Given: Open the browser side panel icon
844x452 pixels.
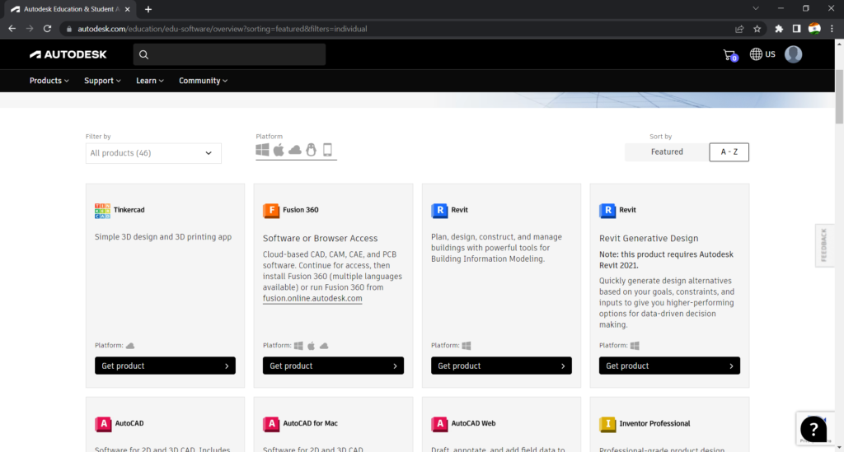Looking at the screenshot, I should pyautogui.click(x=796, y=29).
